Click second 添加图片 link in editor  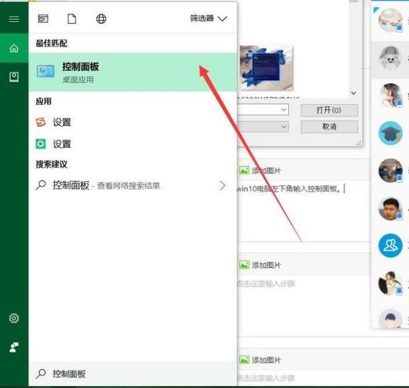pos(260,265)
